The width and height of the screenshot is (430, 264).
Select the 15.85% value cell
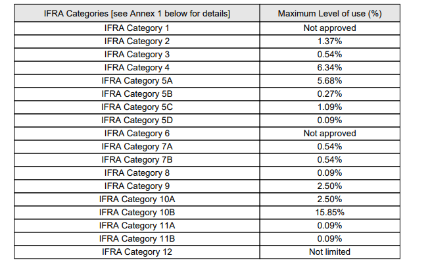(329, 213)
